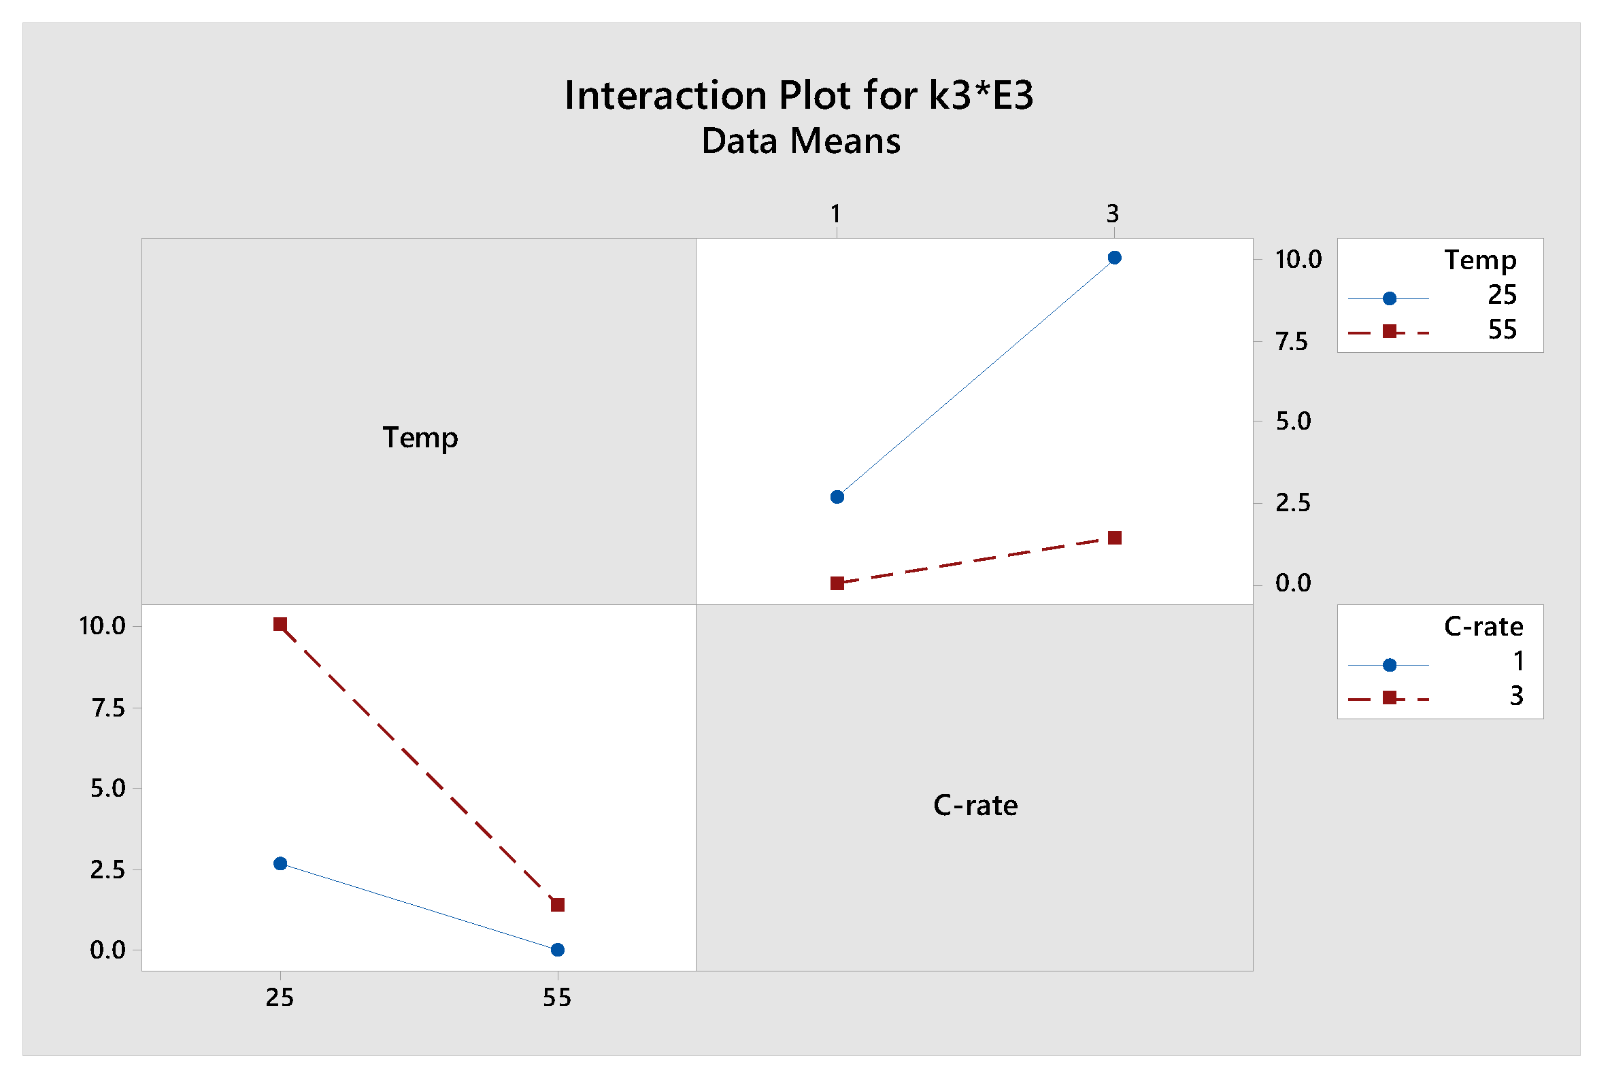This screenshot has width=1610, height=1085.
Task: Click the red marker for 3 in the C-rate legend
Action: click(1389, 697)
